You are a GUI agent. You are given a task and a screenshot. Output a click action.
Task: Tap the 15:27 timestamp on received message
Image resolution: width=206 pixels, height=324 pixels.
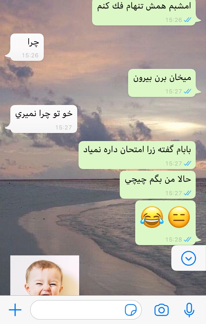tap(63, 127)
